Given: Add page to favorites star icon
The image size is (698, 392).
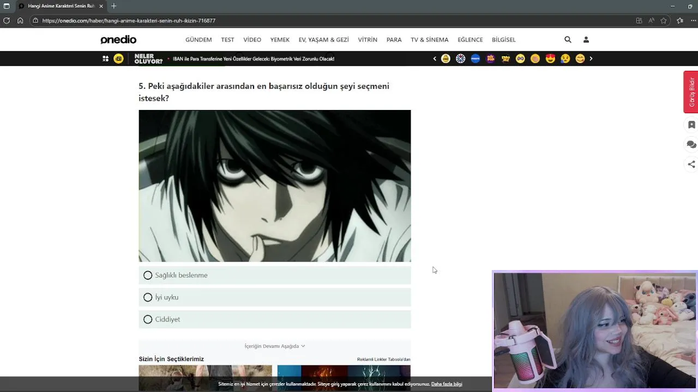Looking at the screenshot, I should 664,21.
